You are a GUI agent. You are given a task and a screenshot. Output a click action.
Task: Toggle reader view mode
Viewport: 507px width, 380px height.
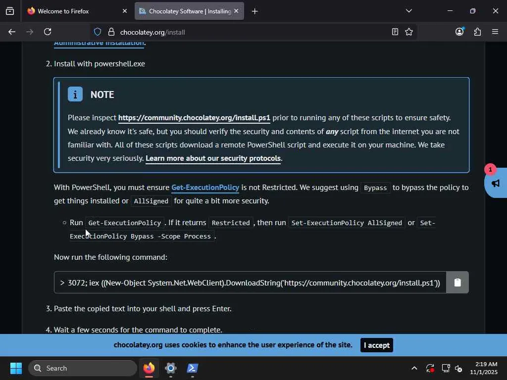pyautogui.click(x=395, y=32)
